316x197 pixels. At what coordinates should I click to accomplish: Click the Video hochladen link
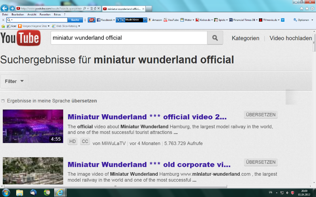click(x=291, y=38)
